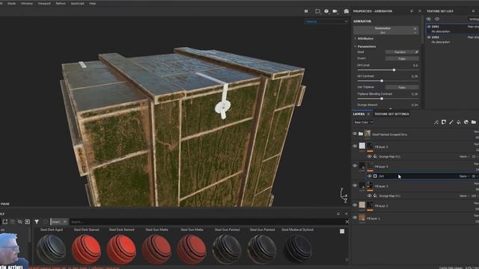Screen dimensions: 479x269
Task: Open the Window menu
Action: click(x=27, y=3)
